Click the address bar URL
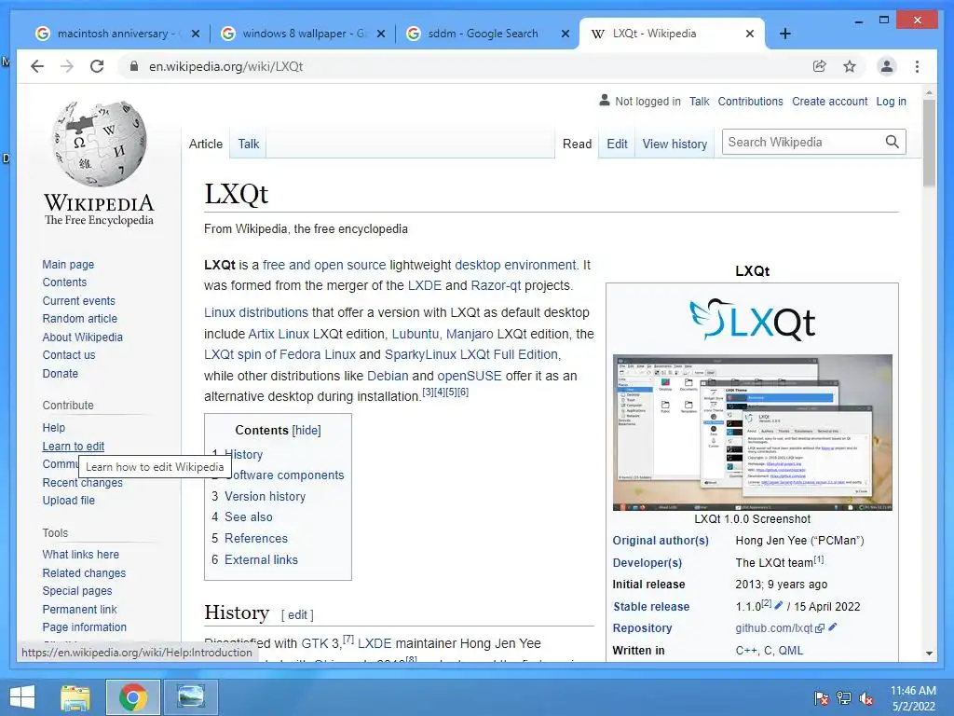 pyautogui.click(x=225, y=66)
